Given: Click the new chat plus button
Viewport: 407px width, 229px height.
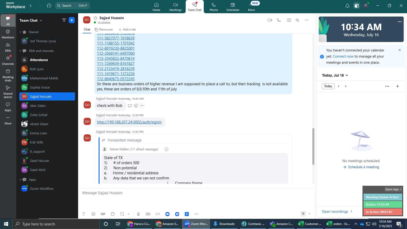Looking at the screenshot, I should (x=72, y=20).
